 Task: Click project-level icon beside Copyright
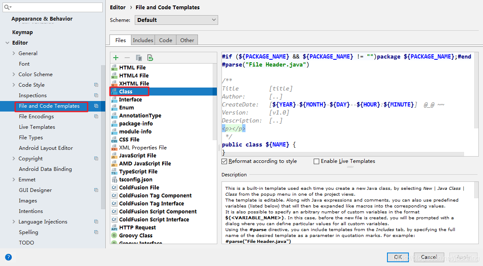point(96,159)
